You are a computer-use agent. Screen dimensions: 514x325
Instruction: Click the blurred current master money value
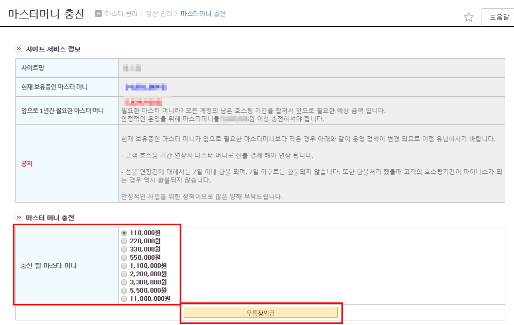(146, 87)
